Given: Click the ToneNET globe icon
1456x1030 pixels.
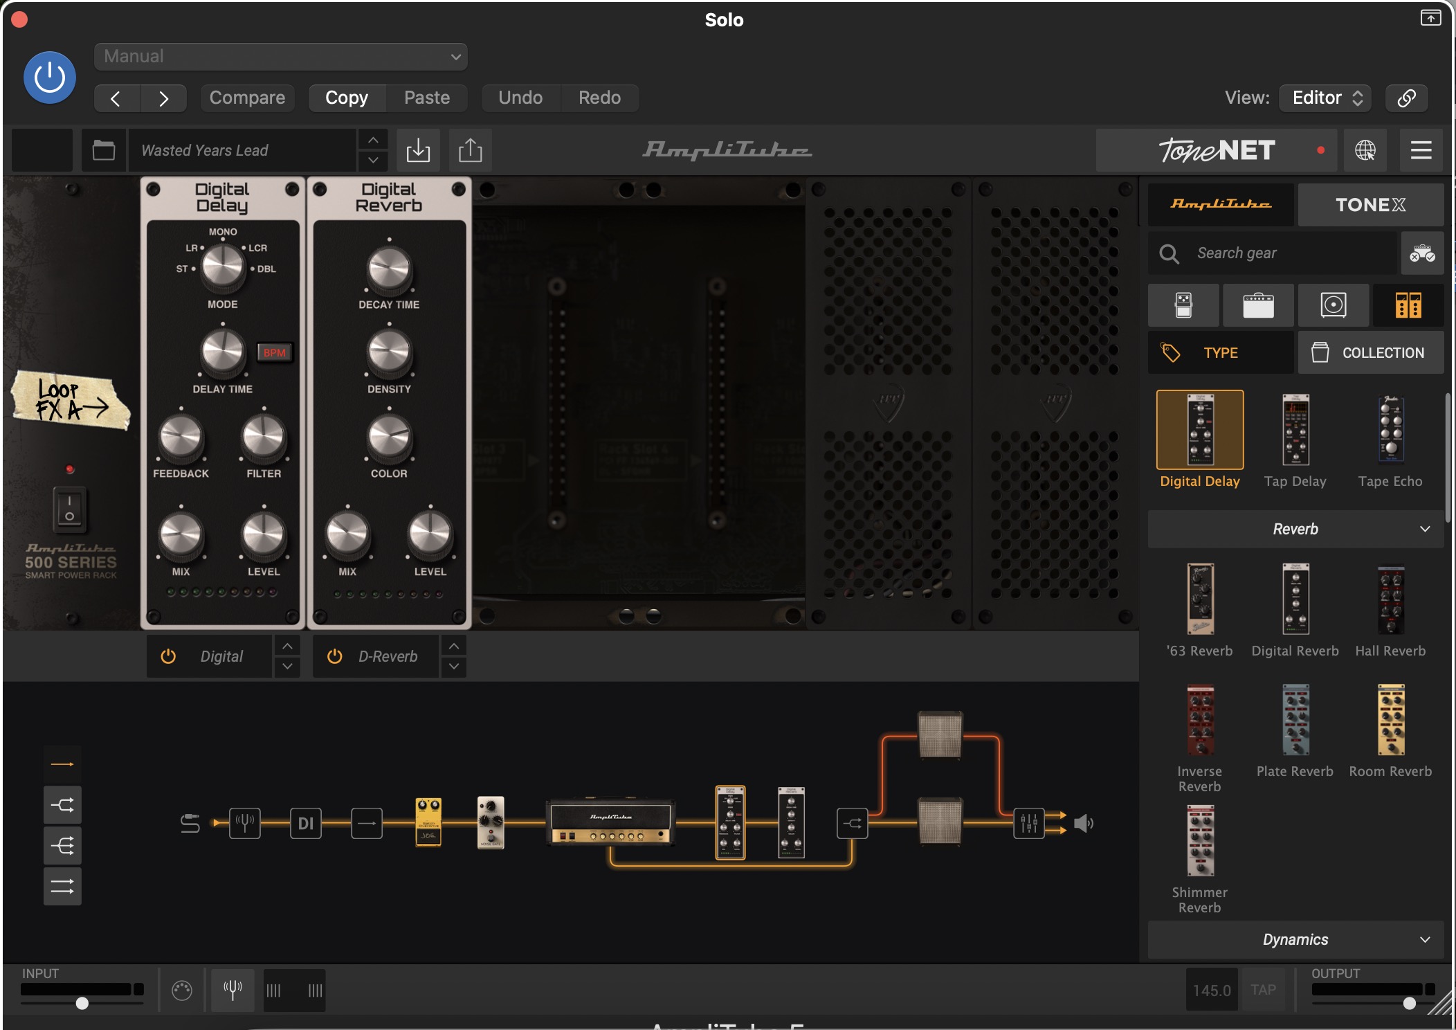Looking at the screenshot, I should point(1365,150).
